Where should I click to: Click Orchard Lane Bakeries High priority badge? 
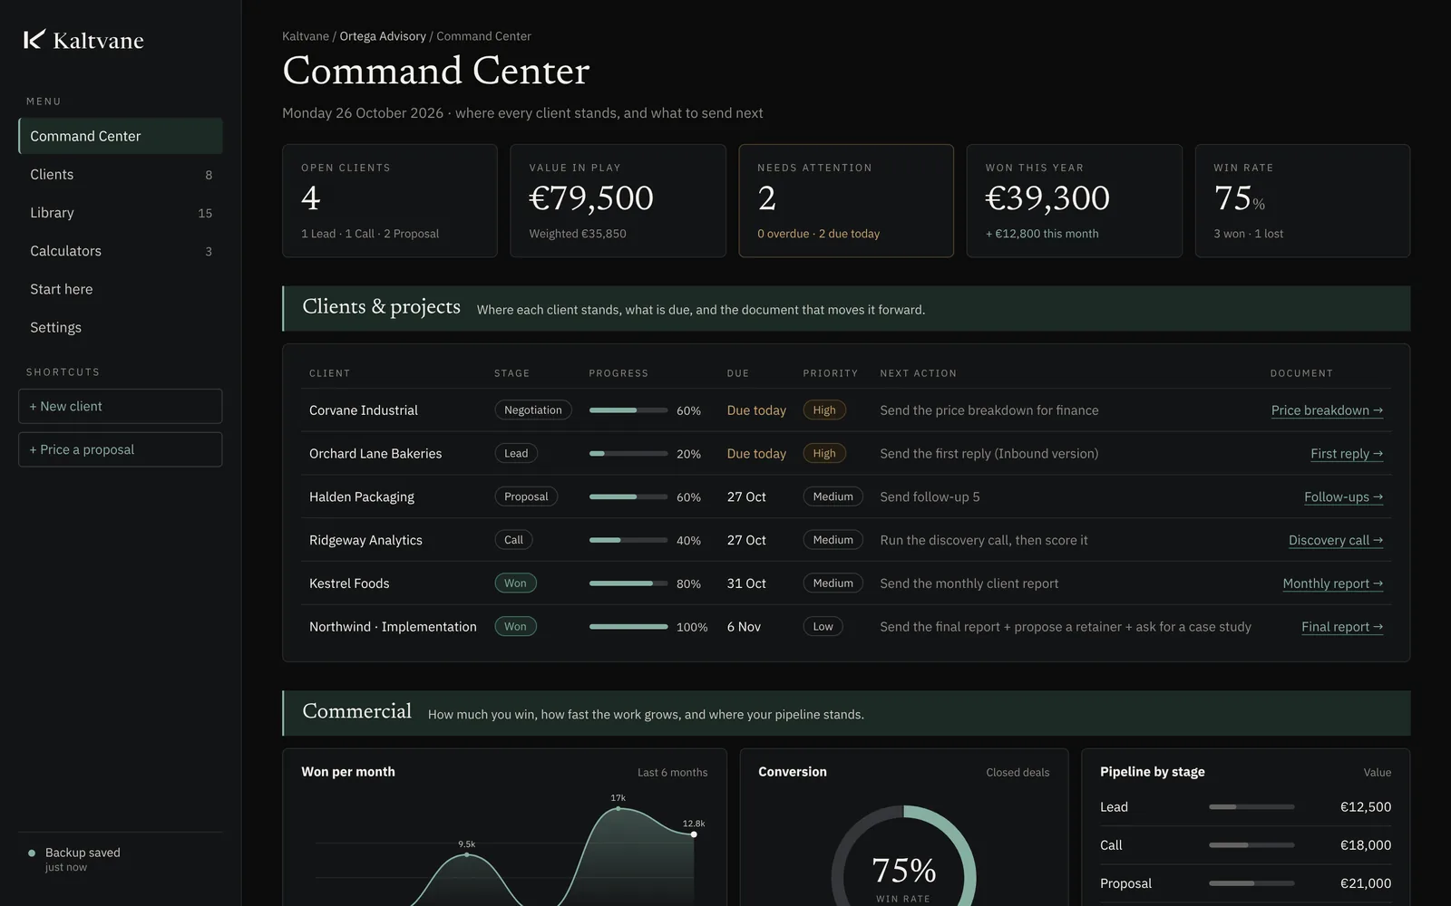pyautogui.click(x=824, y=454)
